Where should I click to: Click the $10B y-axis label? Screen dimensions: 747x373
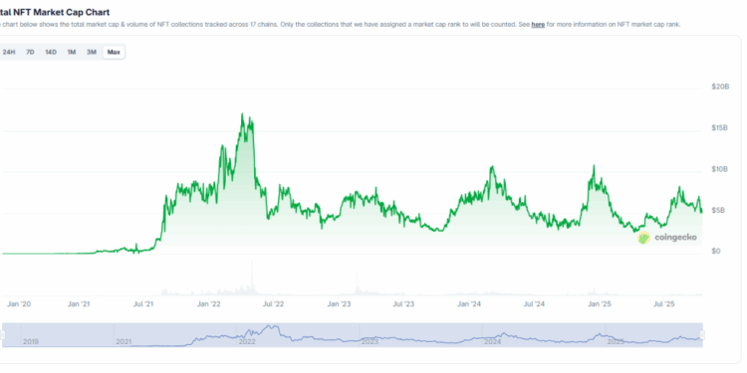pyautogui.click(x=720, y=169)
